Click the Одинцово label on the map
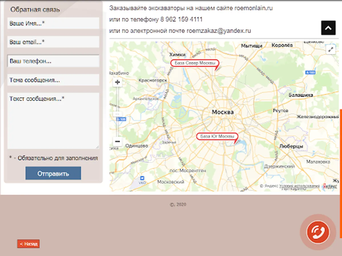The height and width of the screenshot is (256, 342). [137, 146]
